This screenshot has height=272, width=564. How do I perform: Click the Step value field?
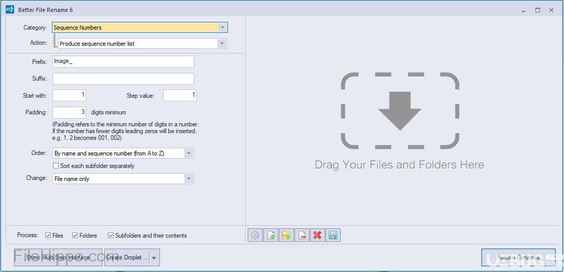180,96
